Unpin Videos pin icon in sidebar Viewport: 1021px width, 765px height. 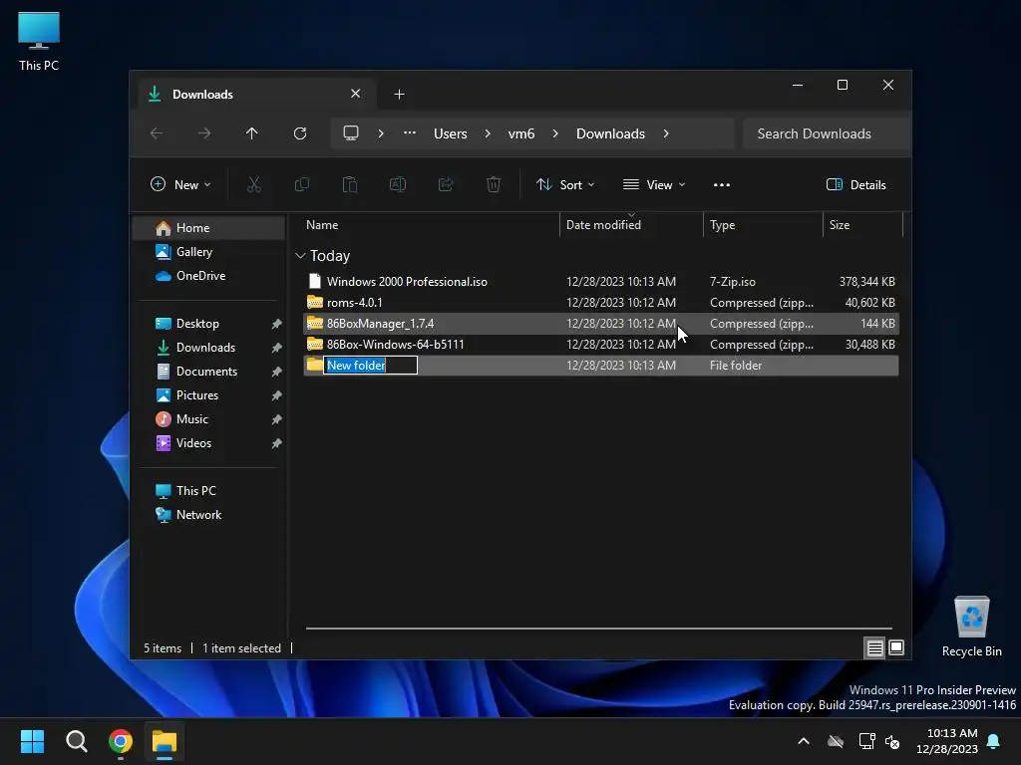277,443
